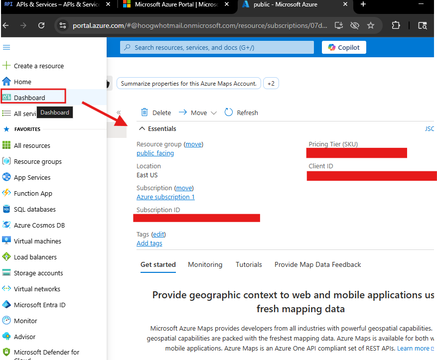This screenshot has height=360, width=437.
Task: Reload the page with the browser refresh icon
Action: pos(41,25)
